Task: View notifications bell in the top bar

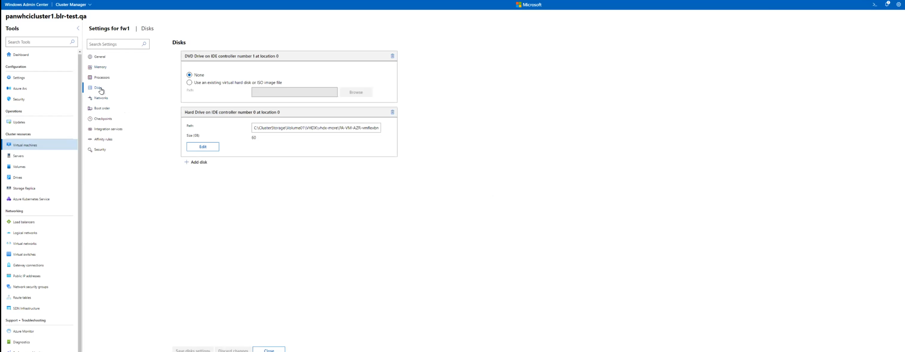Action: [887, 4]
